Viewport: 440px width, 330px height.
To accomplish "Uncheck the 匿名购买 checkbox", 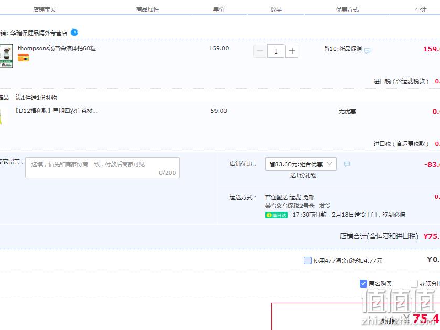I will tap(363, 283).
